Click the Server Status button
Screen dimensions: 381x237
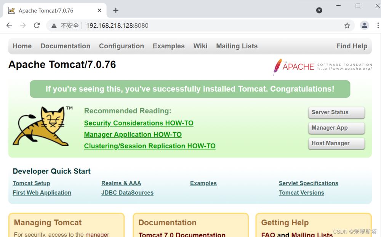[x=336, y=112]
